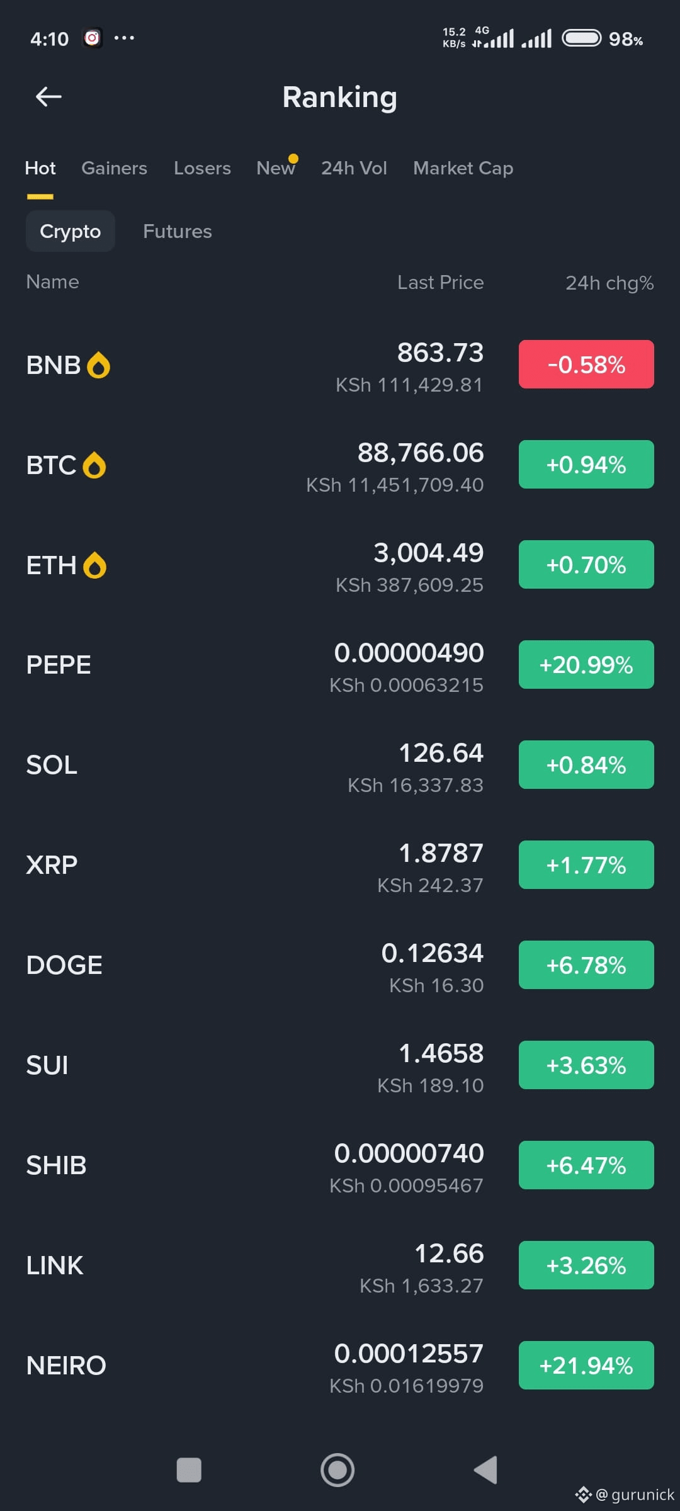Open the NEIRO coin row
The height and width of the screenshot is (1511, 680).
click(x=340, y=1366)
